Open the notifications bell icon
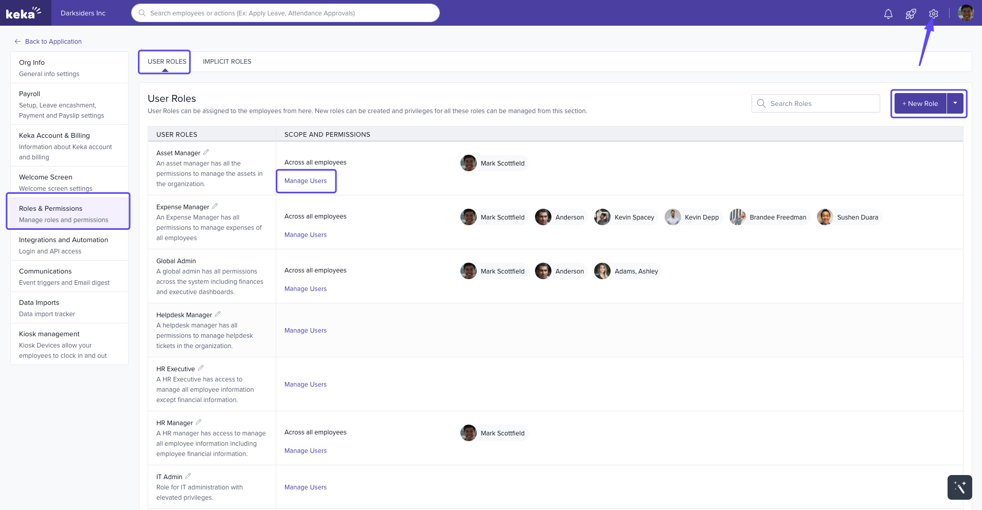 (888, 14)
